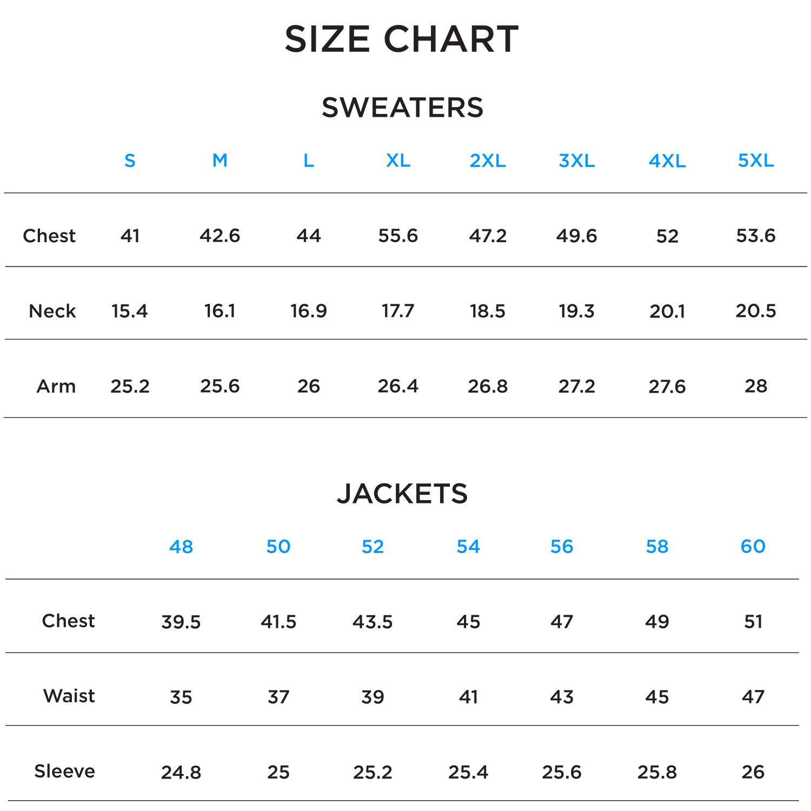Choose jacket size 54 column header
Viewport: 811px width, 811px height.
(468, 547)
